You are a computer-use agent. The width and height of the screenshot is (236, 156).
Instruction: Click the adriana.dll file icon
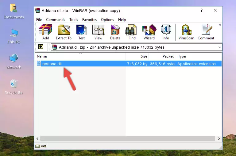39,63
